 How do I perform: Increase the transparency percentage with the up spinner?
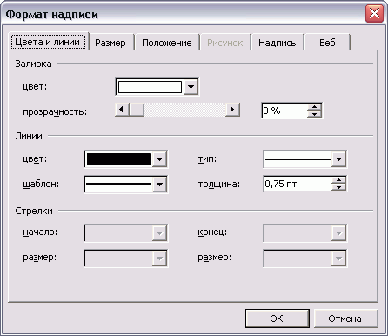tap(314, 107)
